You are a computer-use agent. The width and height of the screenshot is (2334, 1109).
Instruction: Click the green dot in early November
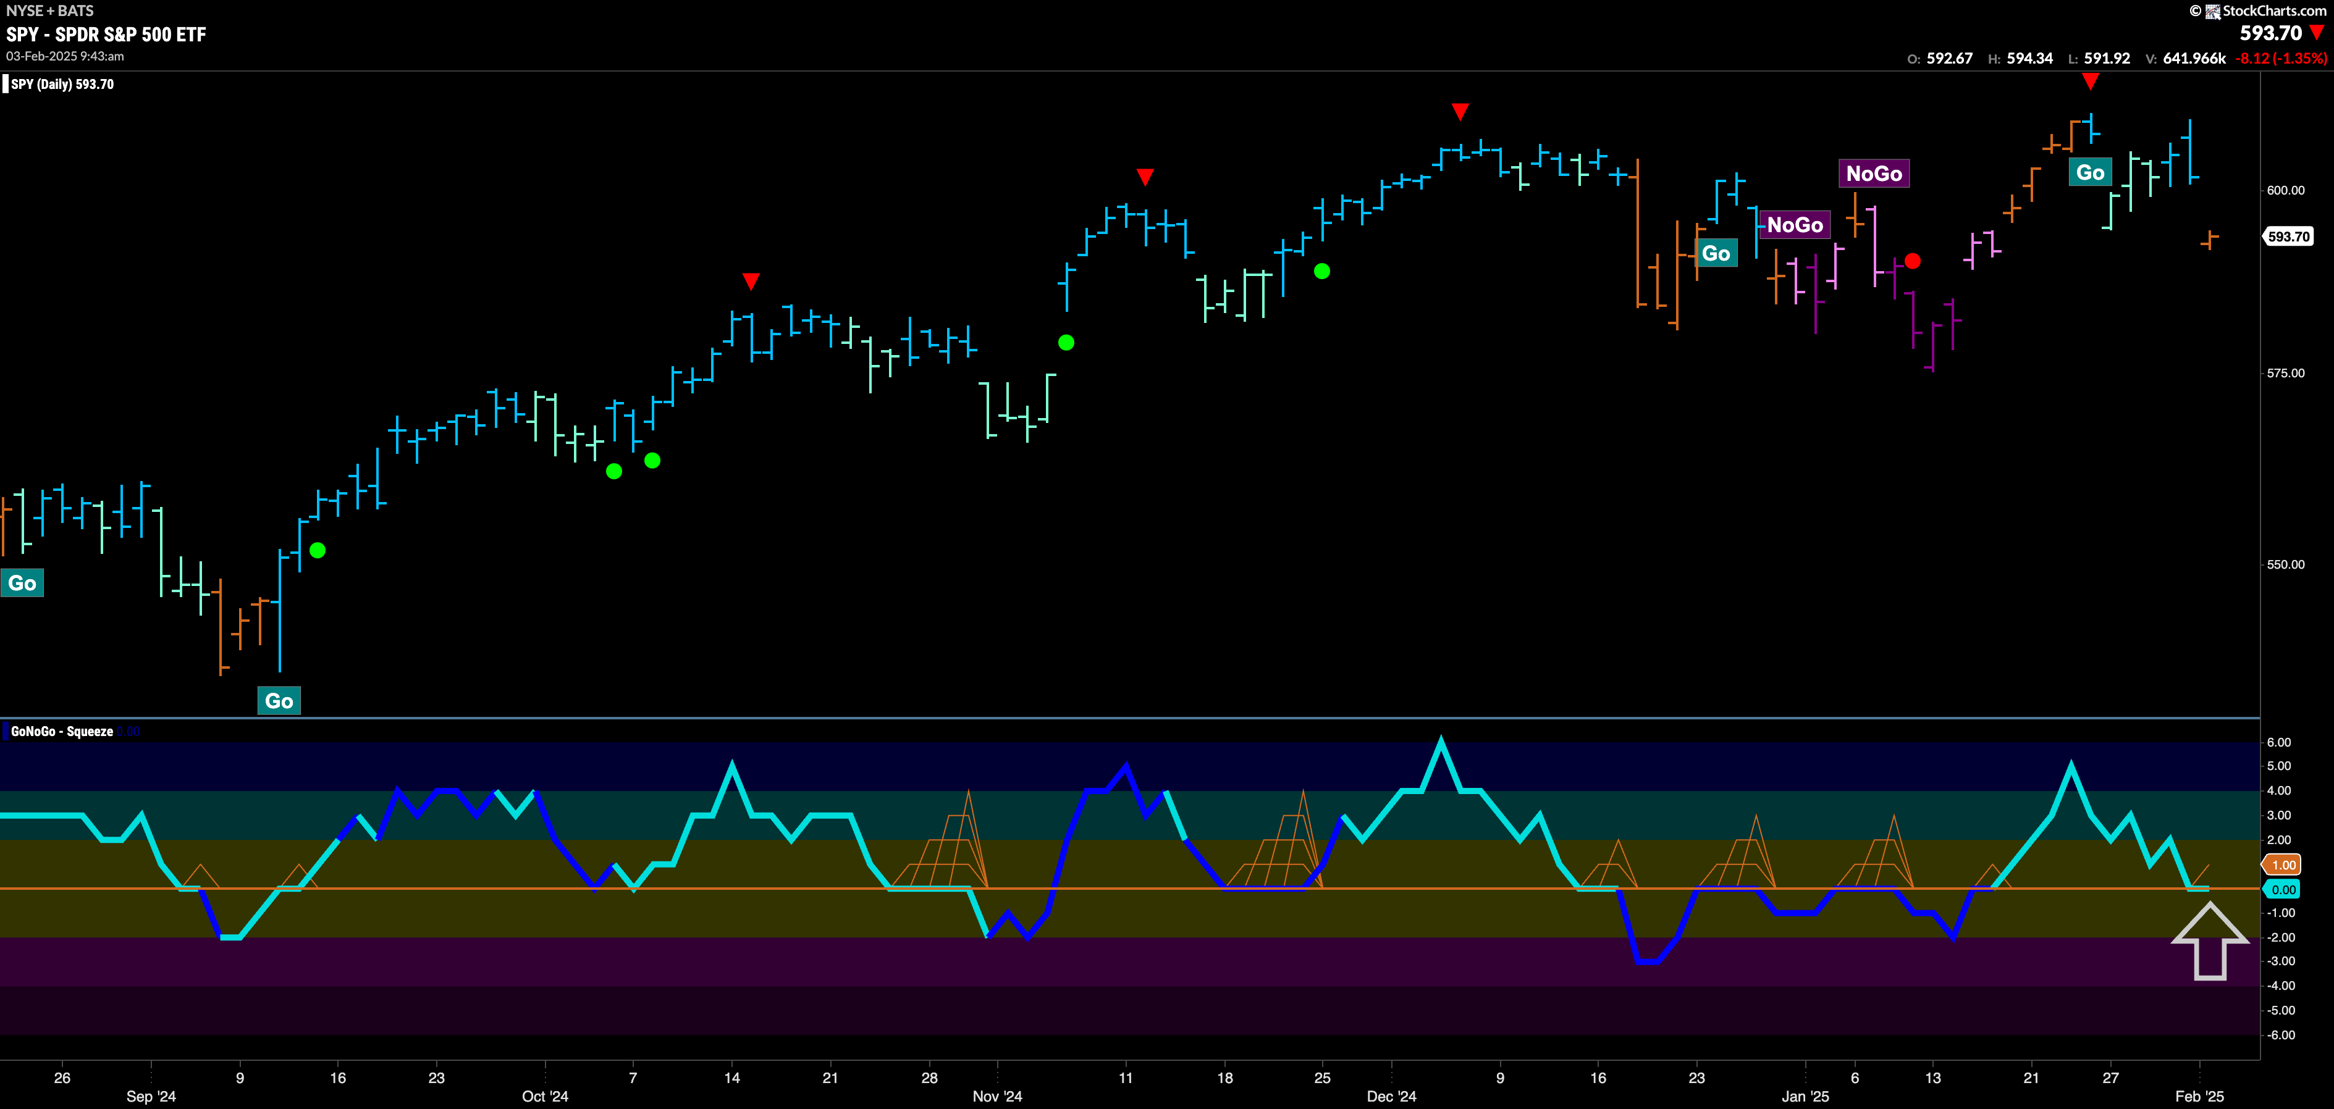tap(1066, 342)
